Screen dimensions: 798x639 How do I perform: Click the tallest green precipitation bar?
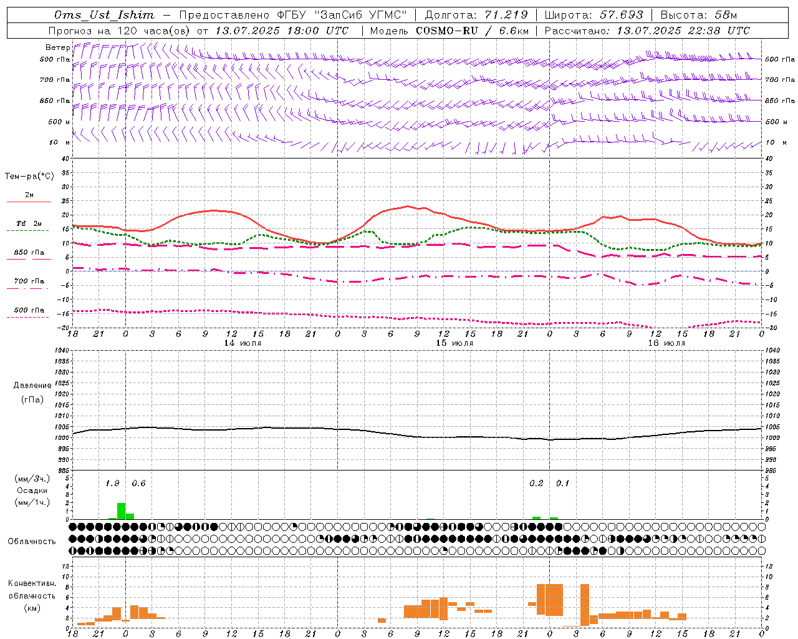coord(122,510)
